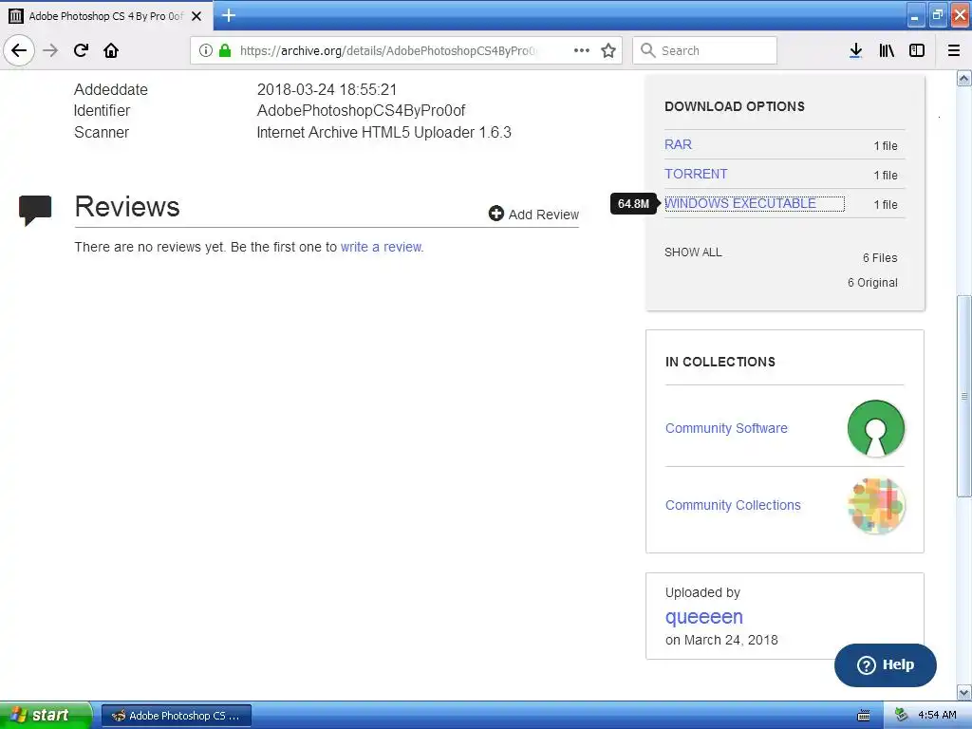Open the home page via house icon
The height and width of the screenshot is (729, 972).
click(111, 50)
